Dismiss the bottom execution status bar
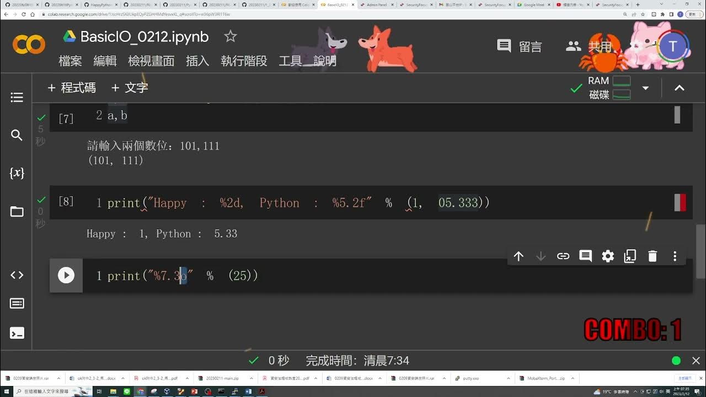 (x=696, y=361)
